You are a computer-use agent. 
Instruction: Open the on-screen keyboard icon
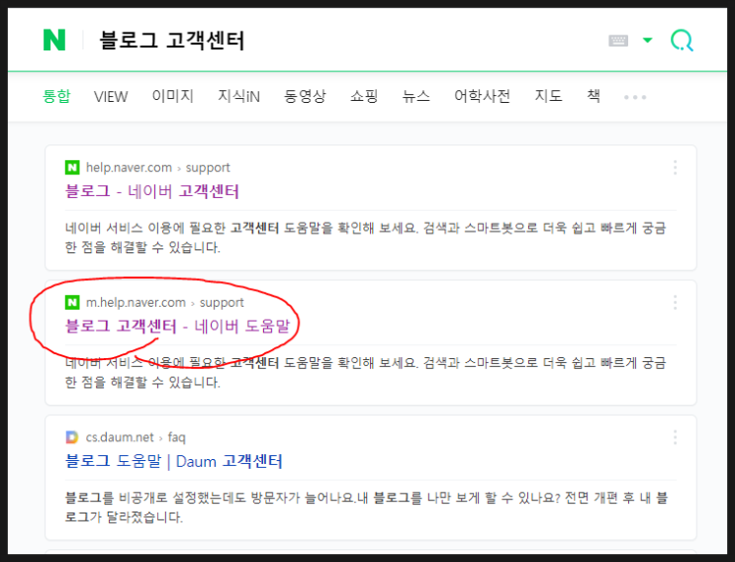point(618,41)
